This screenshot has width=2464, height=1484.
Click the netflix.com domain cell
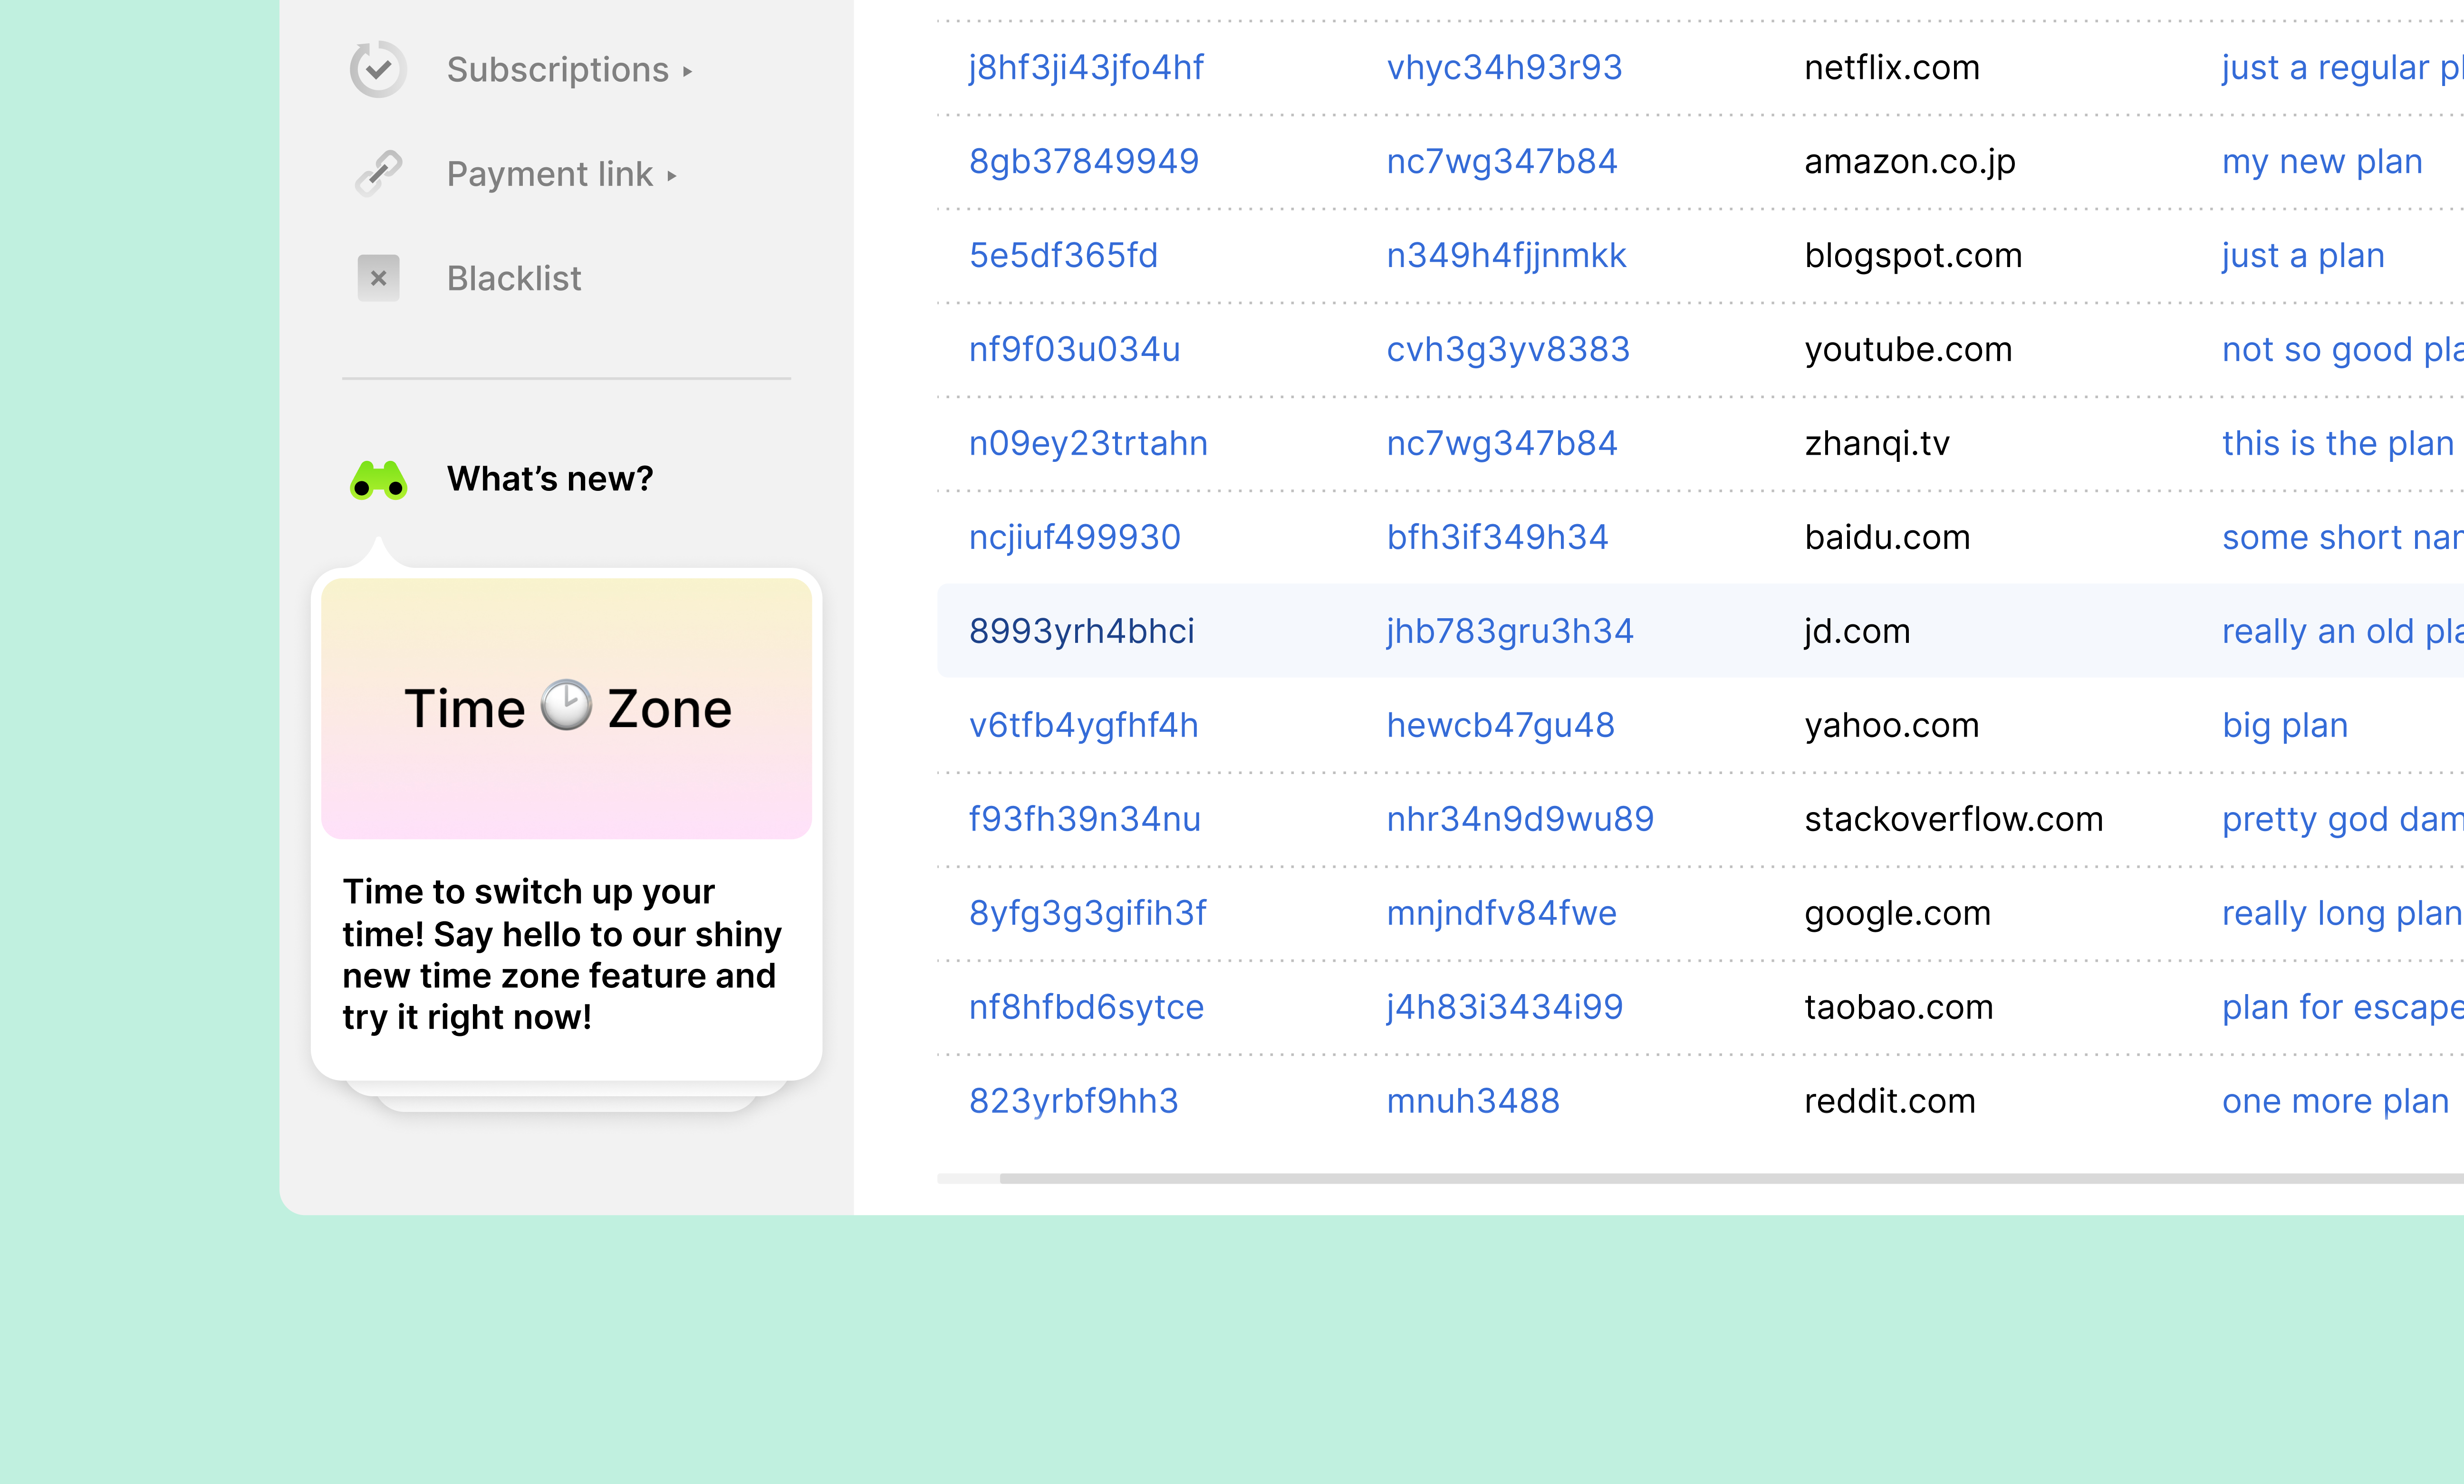tap(1892, 67)
